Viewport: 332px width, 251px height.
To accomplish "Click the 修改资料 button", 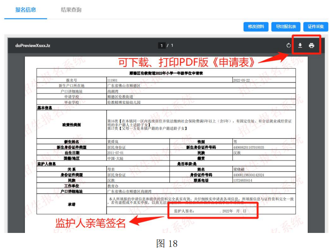I will 256,27.
